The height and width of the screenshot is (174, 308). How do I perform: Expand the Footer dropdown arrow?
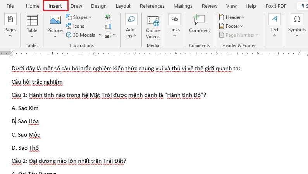coord(241,26)
